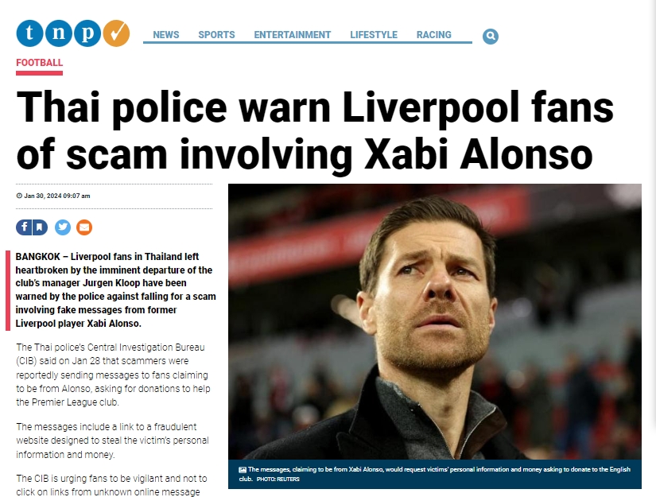Click the clock icon beside the date

point(19,196)
